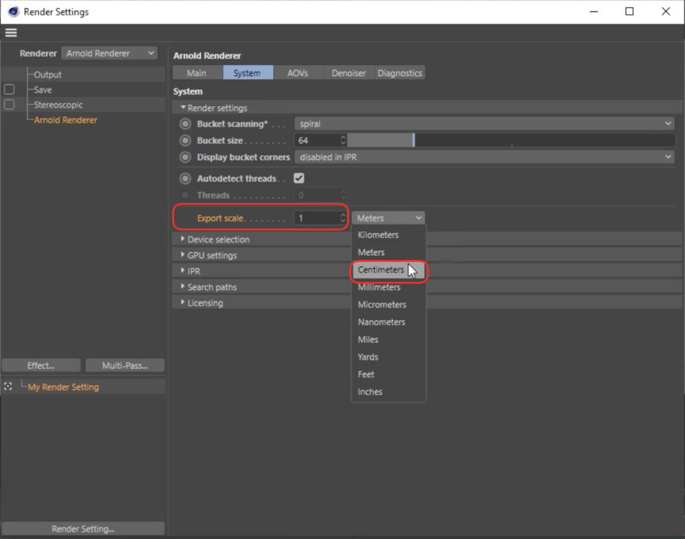Viewport: 685px width, 539px height.
Task: Click the Bucket size stepper arrows
Action: click(343, 141)
